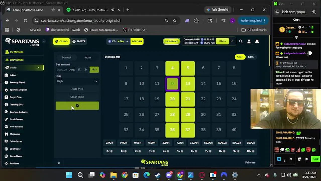Open Spartans Exclusive category

(19, 112)
